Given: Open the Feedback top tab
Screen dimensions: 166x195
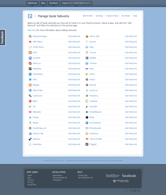Looking at the screenshot, I should tap(54, 3).
